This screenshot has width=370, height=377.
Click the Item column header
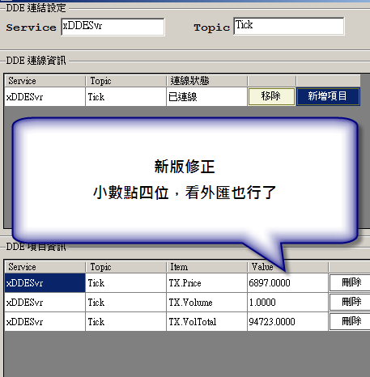click(x=206, y=267)
